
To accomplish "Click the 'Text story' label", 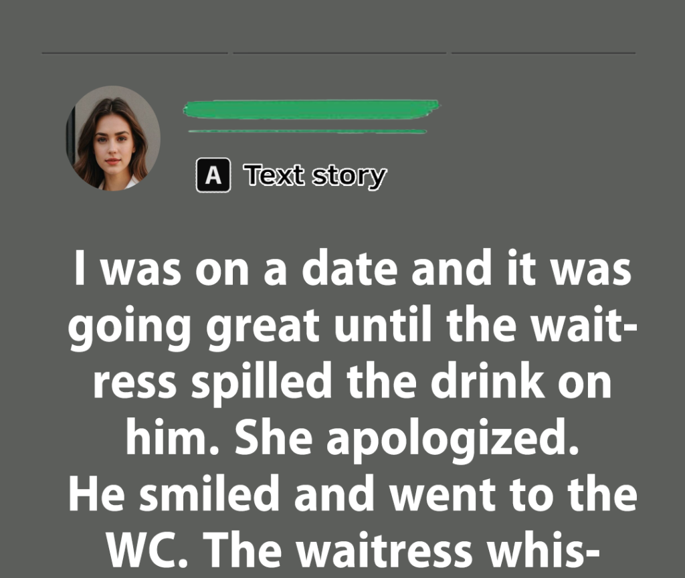I will pos(315,176).
